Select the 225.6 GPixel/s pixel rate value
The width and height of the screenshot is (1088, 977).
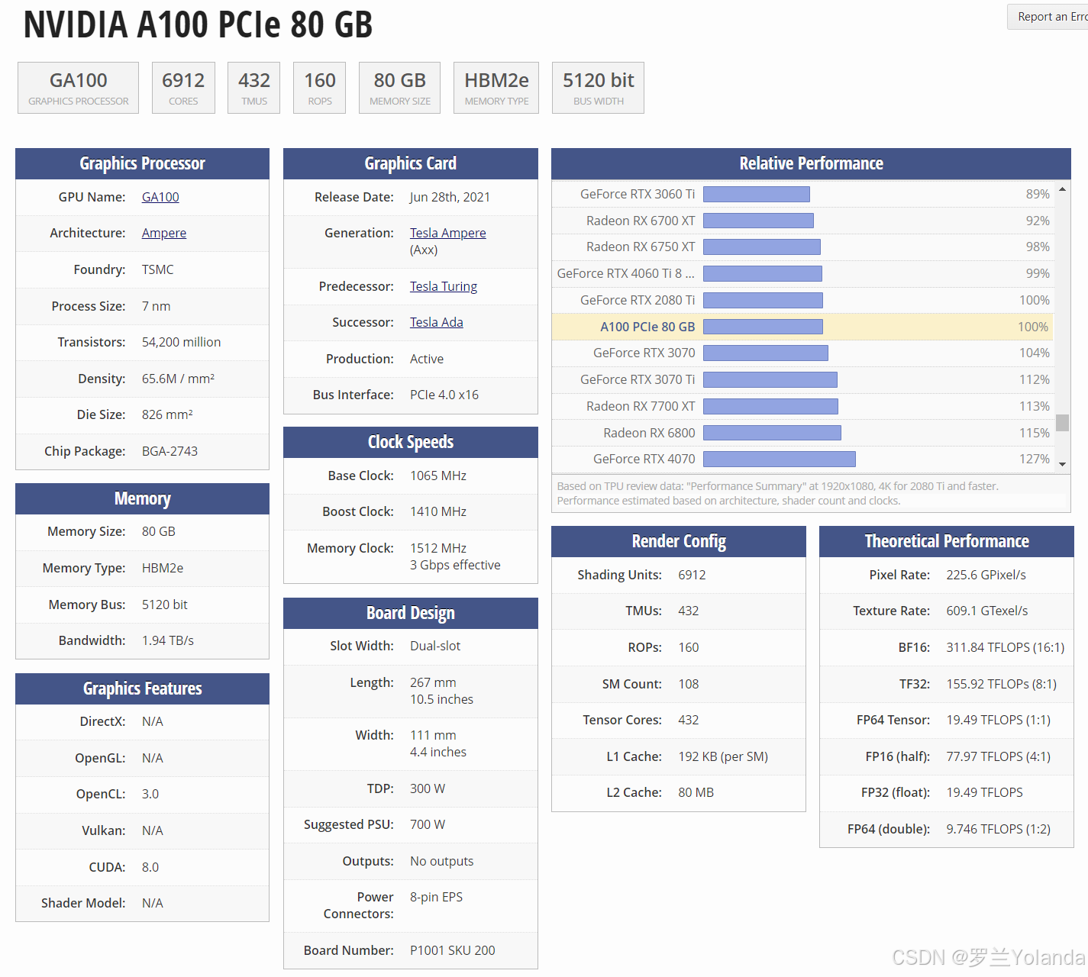click(x=986, y=575)
